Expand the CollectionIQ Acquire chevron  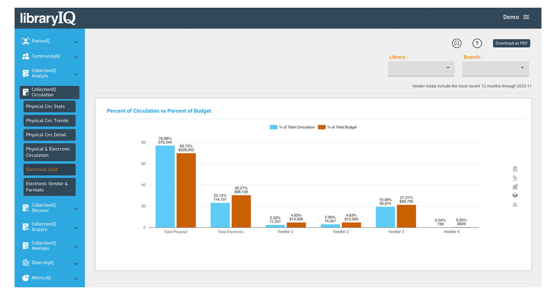[76, 228]
